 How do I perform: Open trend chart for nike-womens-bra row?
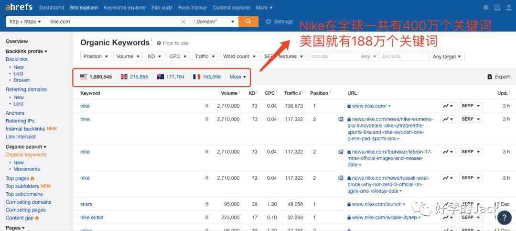pyautogui.click(x=448, y=119)
